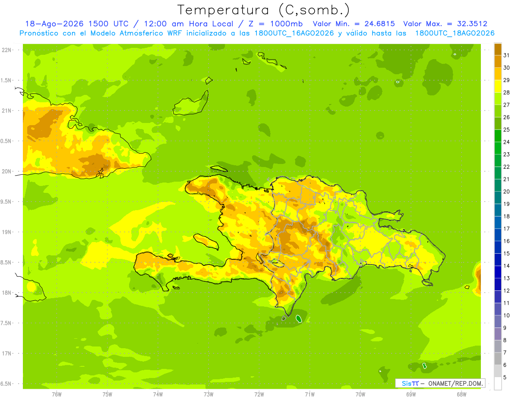The height and width of the screenshot is (400, 518).
Task: Click the '69W' longitude axis label
Action: coord(411,394)
